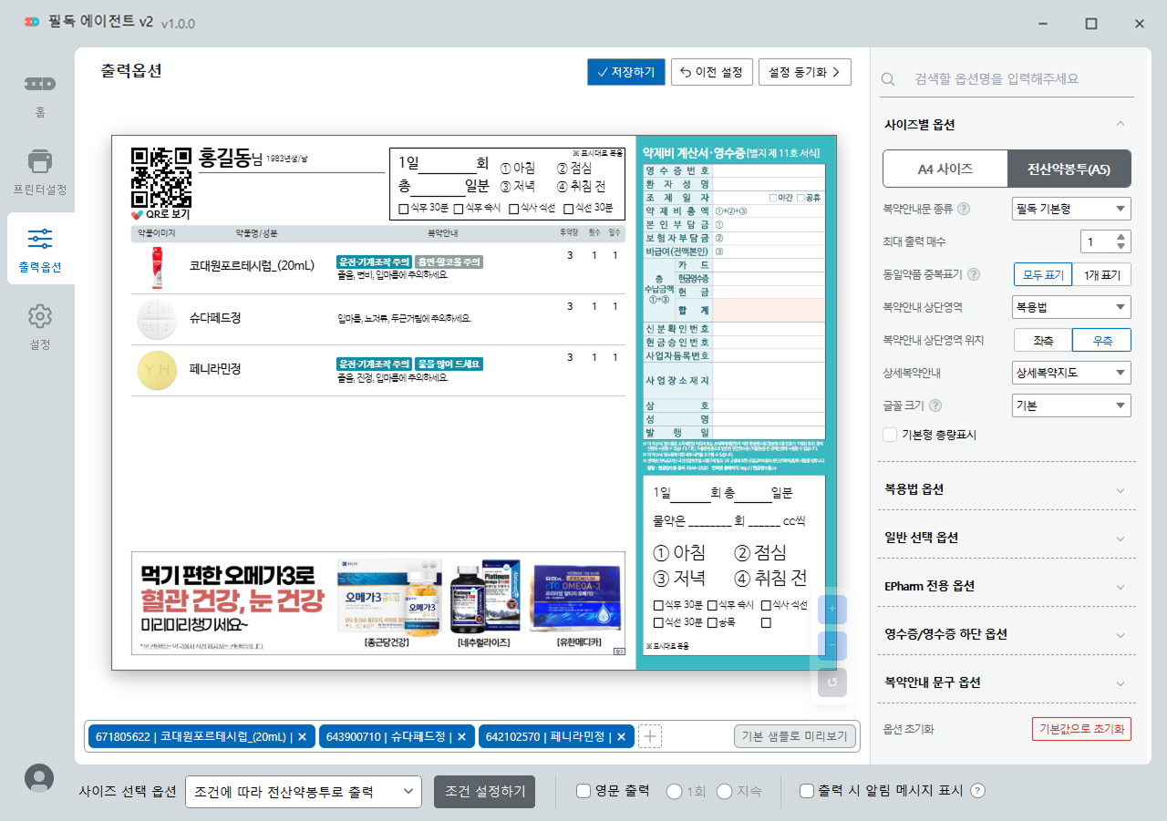This screenshot has width=1167, height=821.
Task: Zoom out preview with minus button
Action: pos(831,645)
